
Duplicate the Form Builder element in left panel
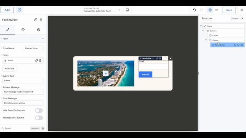(x=36, y=20)
